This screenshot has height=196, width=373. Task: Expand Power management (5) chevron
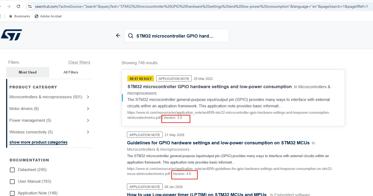tap(88, 120)
